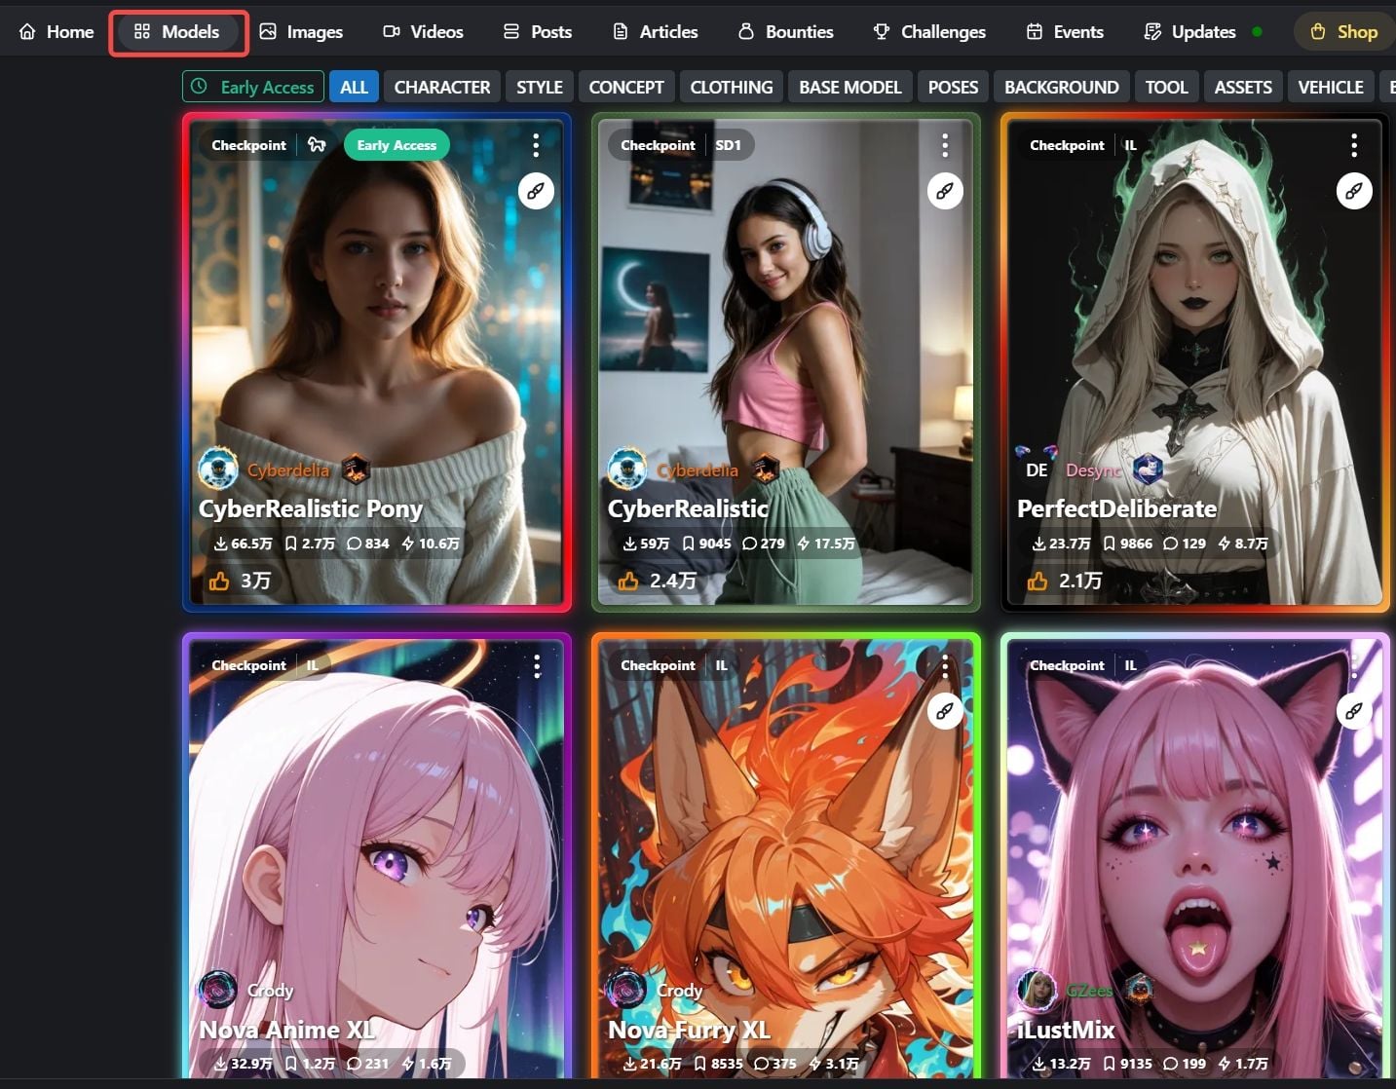The width and height of the screenshot is (1396, 1089).
Task: Click Cyberdelia's avatar on the CyberRealistic SD1 card
Action: (627, 469)
